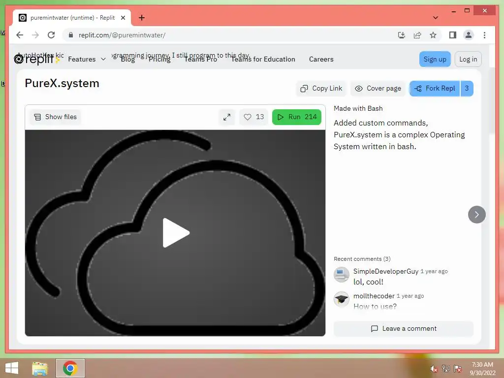This screenshot has height=378, width=504.
Task: Click the address bar URL
Action: click(x=122, y=35)
